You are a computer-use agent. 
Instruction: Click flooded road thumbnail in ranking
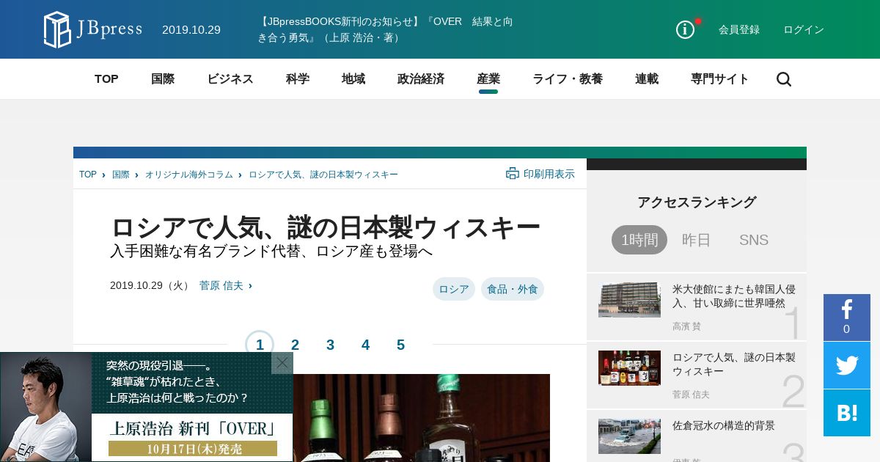[x=629, y=436]
